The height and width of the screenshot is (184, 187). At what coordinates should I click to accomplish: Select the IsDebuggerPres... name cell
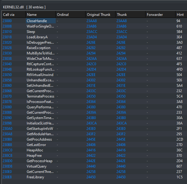point(41,42)
